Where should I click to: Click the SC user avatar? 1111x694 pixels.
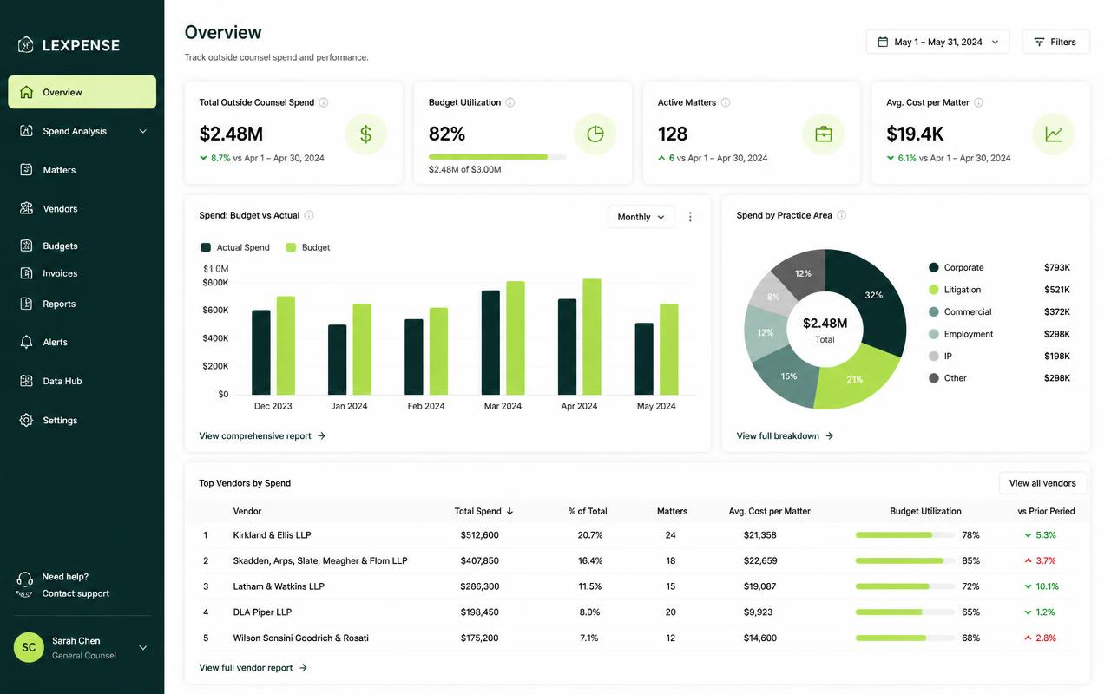coord(29,647)
